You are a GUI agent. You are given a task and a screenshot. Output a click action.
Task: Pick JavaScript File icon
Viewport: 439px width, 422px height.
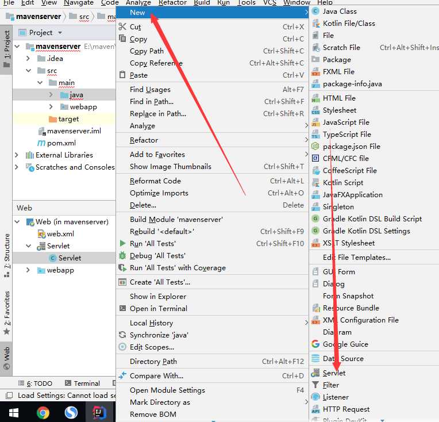(316, 122)
